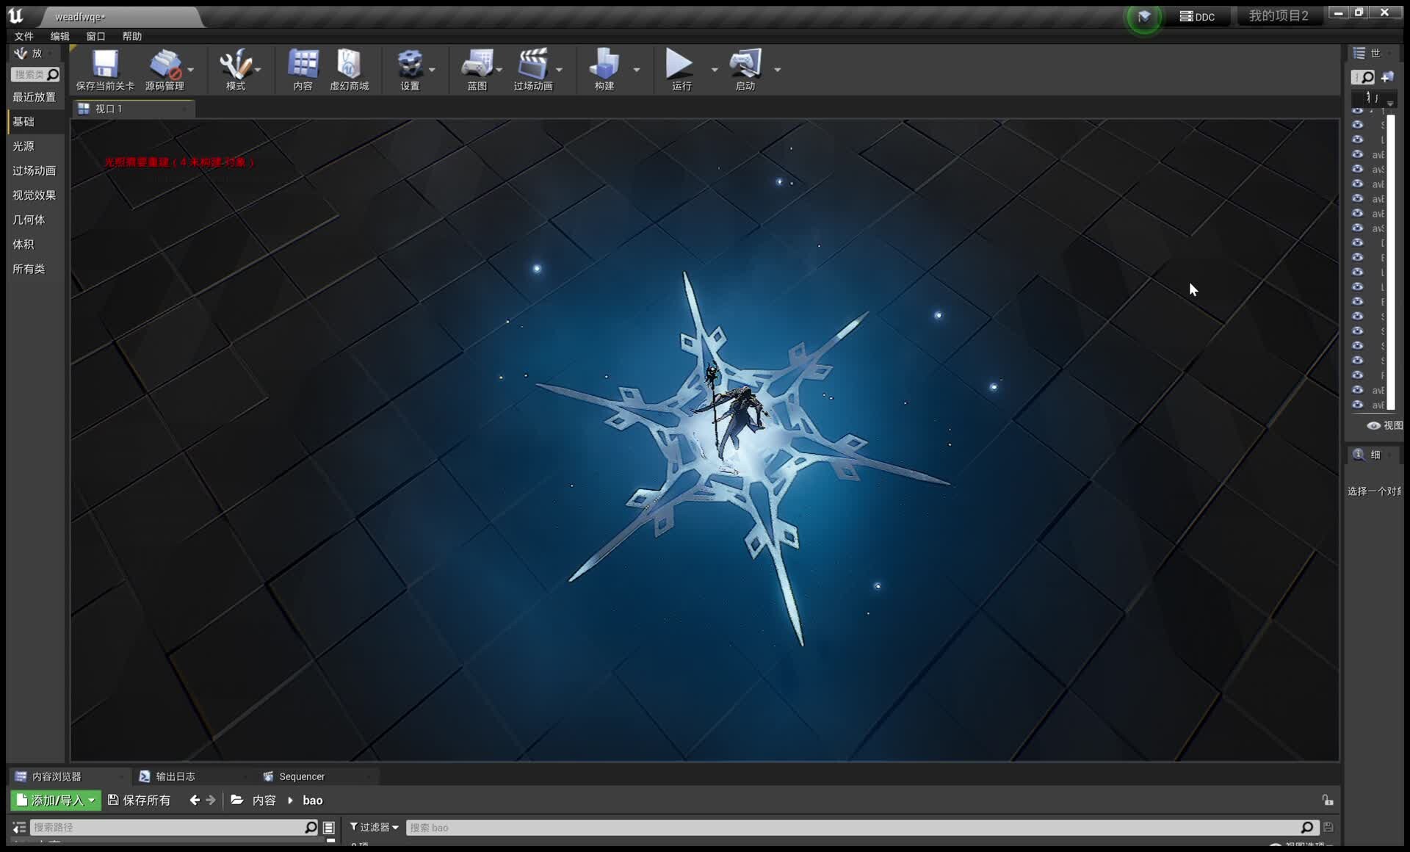Open the 内容 content browser icon
Image resolution: width=1410 pixels, height=852 pixels.
point(303,70)
